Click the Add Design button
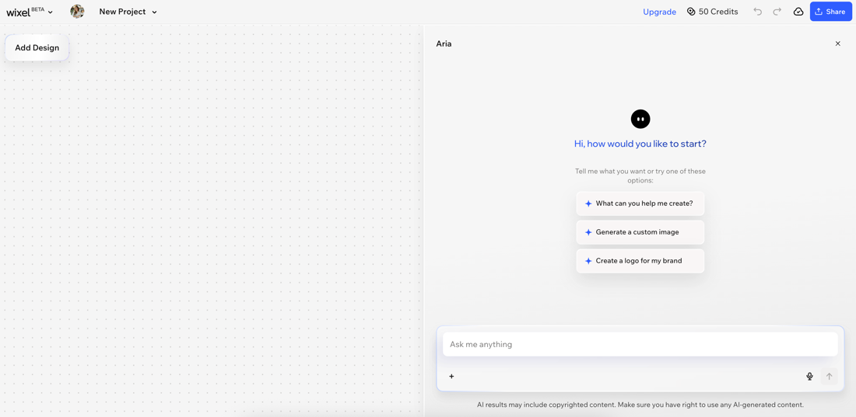The width and height of the screenshot is (856, 417). coord(37,47)
